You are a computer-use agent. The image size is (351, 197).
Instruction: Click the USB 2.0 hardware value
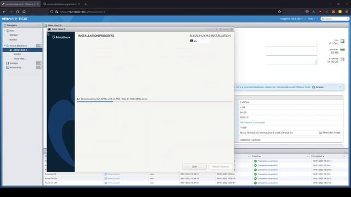pyautogui.click(x=244, y=118)
